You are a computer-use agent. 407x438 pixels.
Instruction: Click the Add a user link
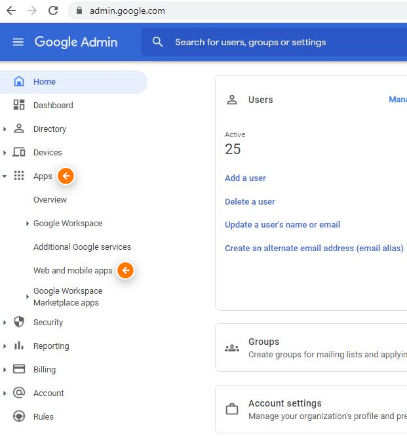click(x=245, y=178)
